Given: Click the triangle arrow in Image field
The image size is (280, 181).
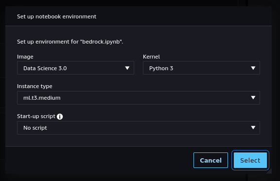Looking at the screenshot, I should 127,68.
